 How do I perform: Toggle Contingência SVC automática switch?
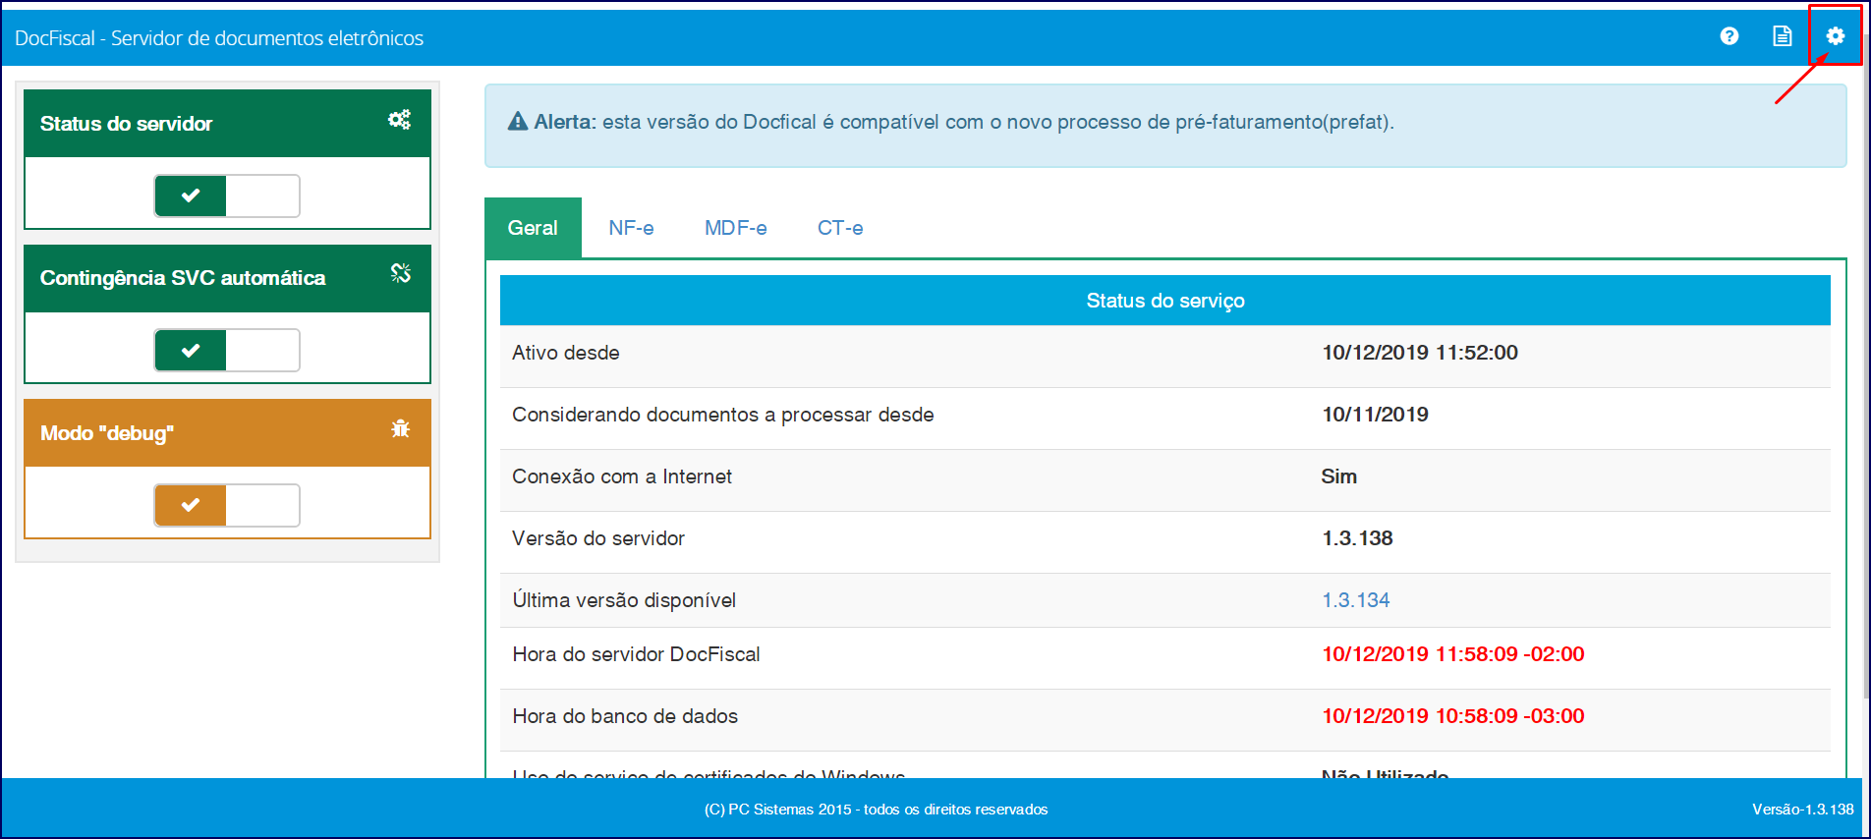click(227, 350)
